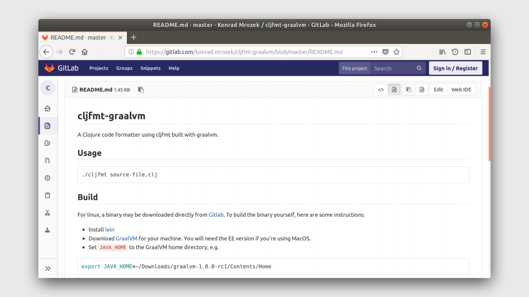Follow the lein link
Viewport: 529px width, 297px height.
110,229
